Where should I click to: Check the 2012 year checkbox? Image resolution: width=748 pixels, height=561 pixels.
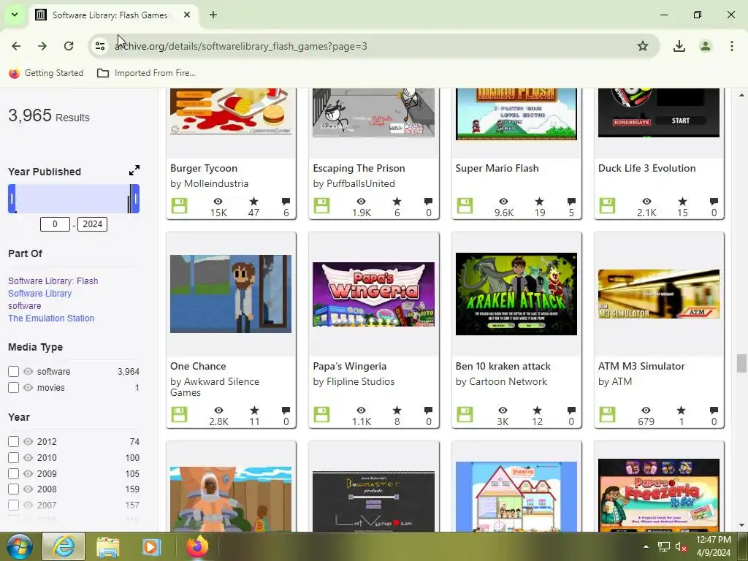tap(13, 442)
